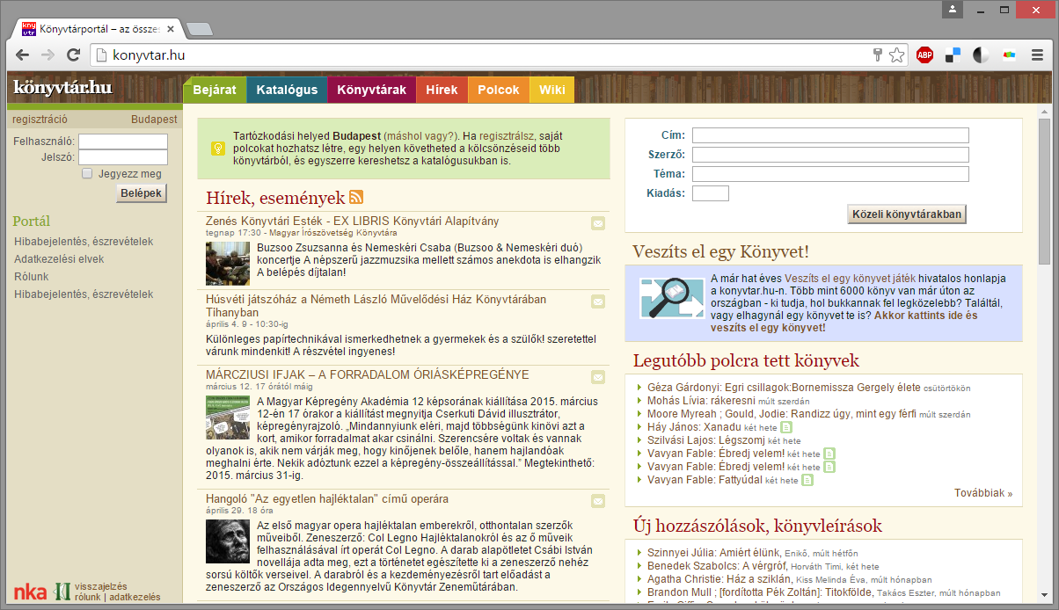This screenshot has width=1059, height=610.
Task: Focus the Jelszó password field
Action: point(123,157)
